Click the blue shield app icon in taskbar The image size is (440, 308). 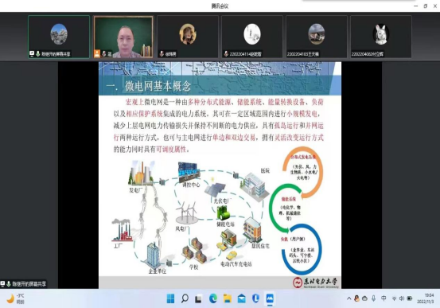[x=255, y=298]
